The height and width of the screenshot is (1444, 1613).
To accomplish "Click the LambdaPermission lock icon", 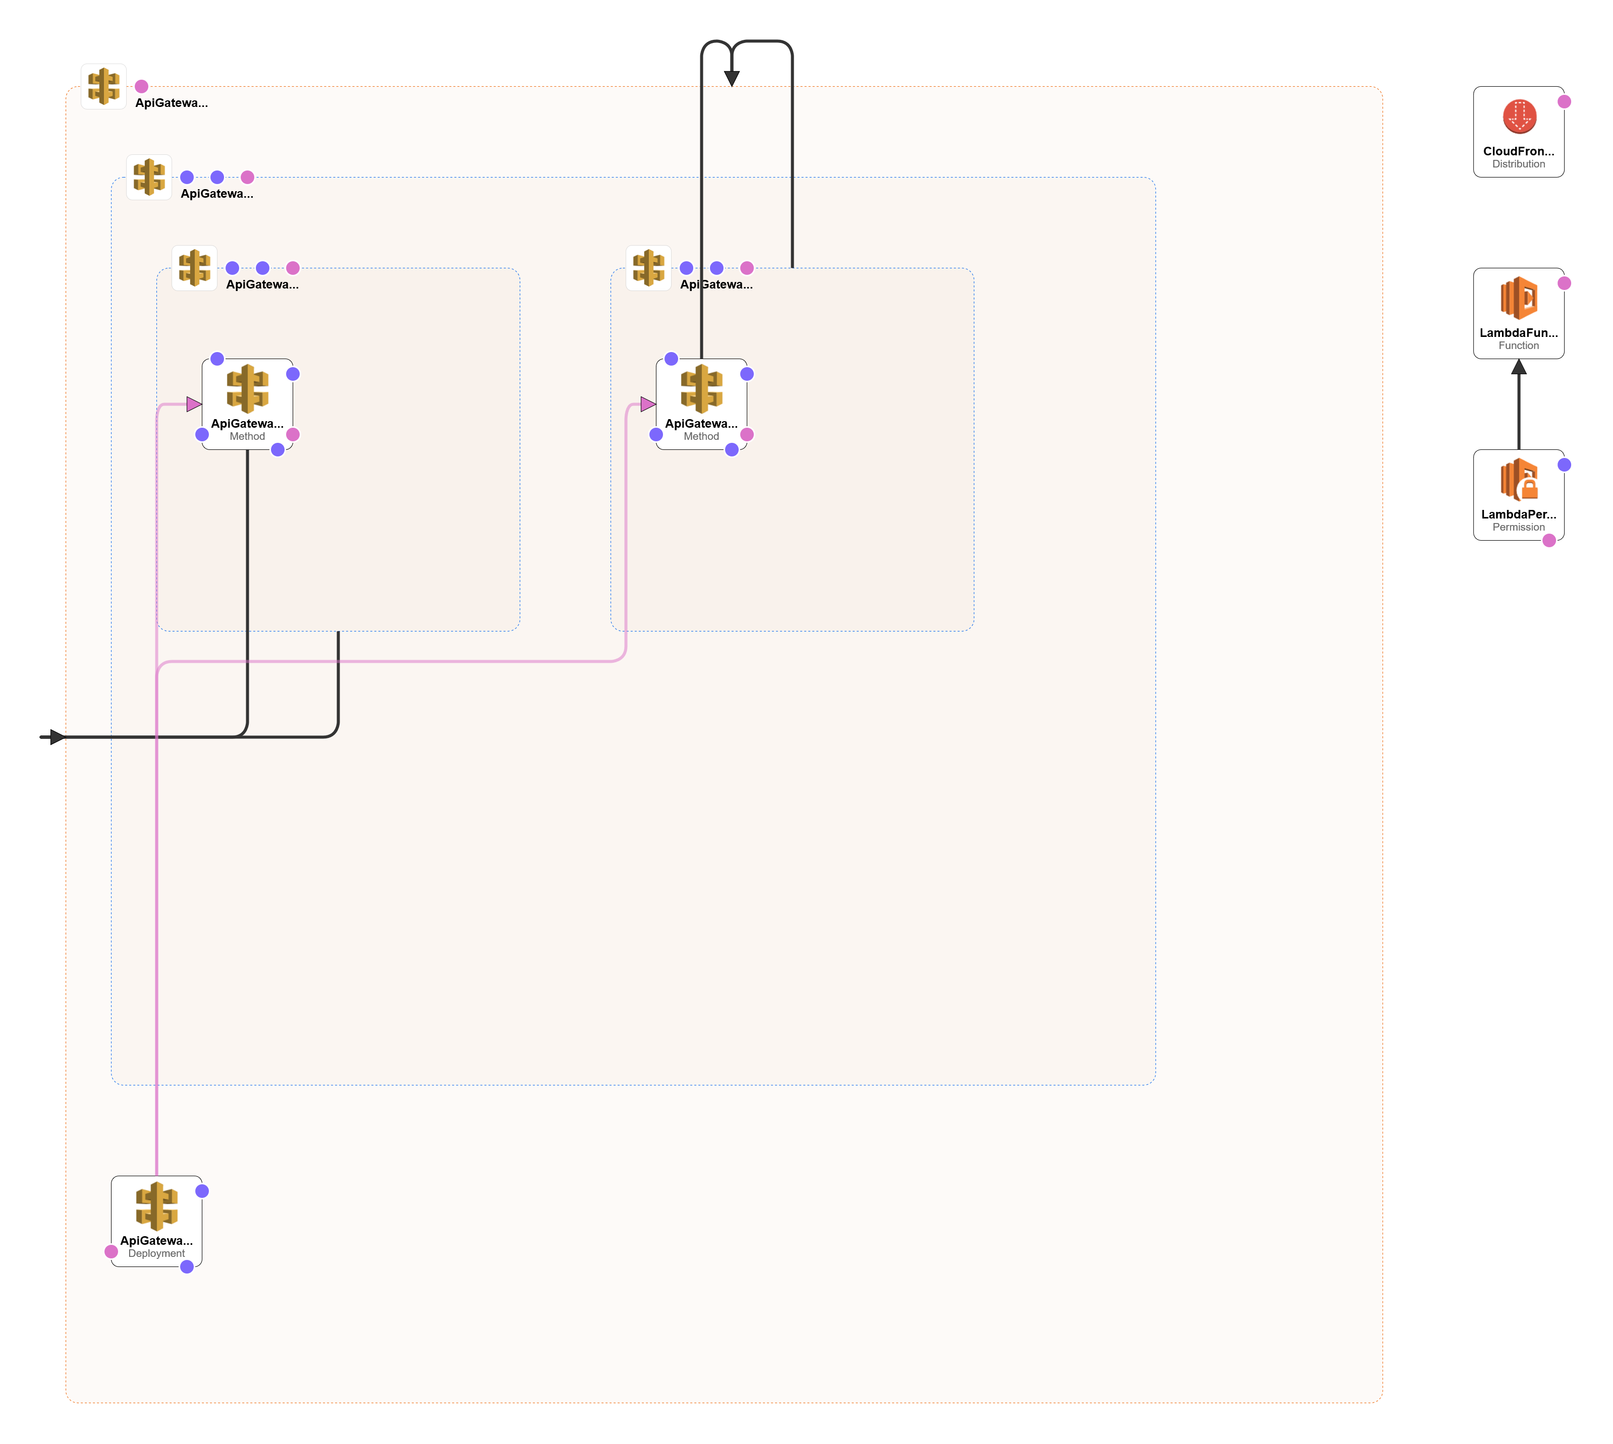I will [1519, 492].
